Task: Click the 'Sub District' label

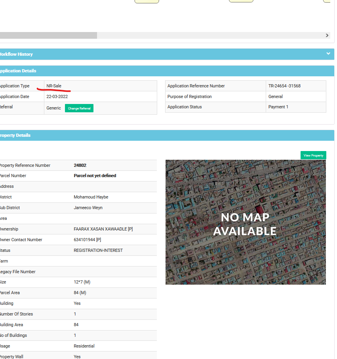Action: pos(10,208)
